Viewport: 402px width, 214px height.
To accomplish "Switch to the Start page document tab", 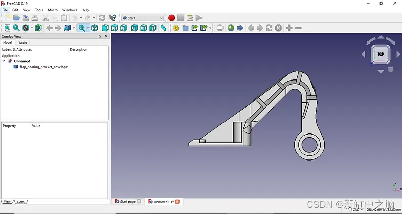I will tap(127, 201).
